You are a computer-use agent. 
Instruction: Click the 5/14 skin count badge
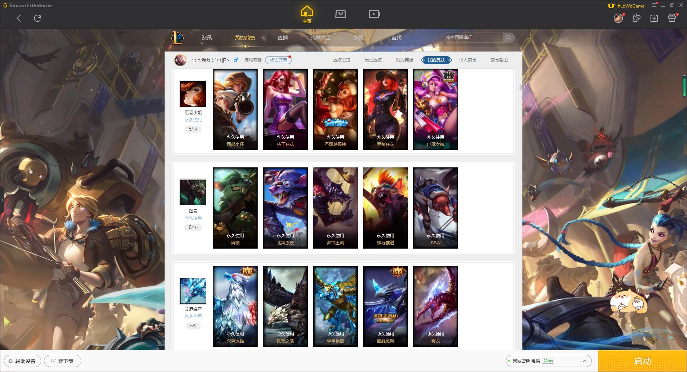(x=193, y=129)
